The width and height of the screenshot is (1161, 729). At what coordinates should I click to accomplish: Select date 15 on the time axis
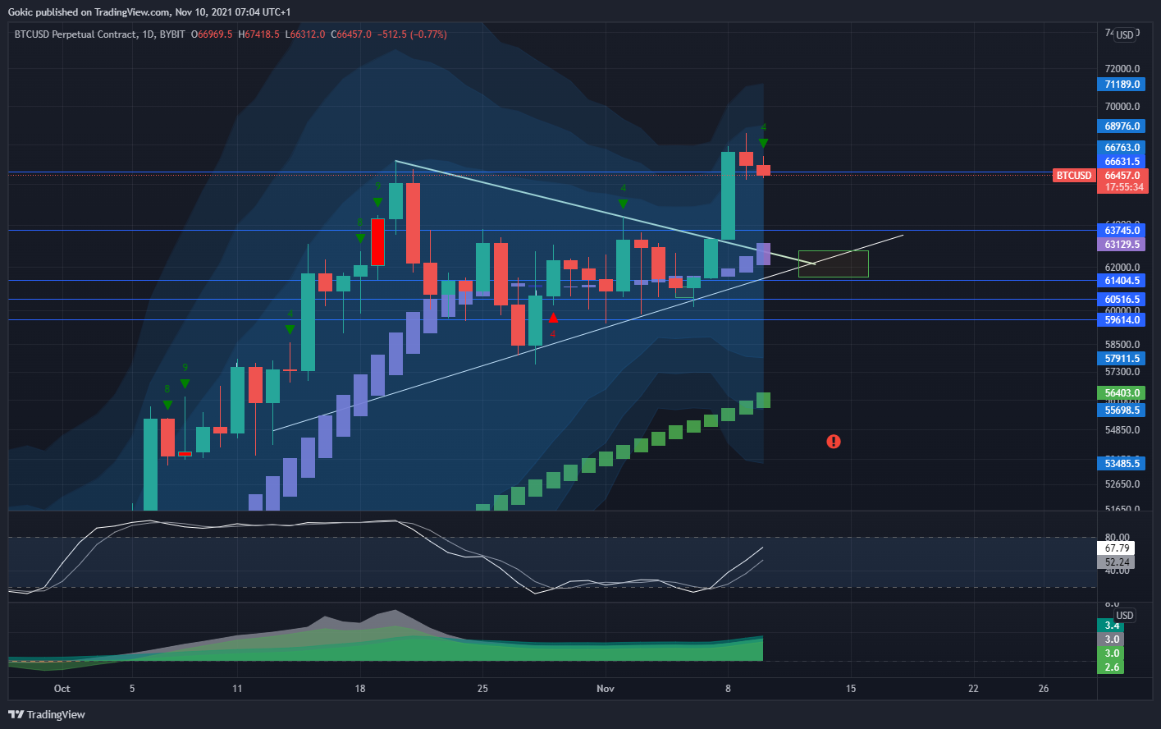[x=851, y=689]
